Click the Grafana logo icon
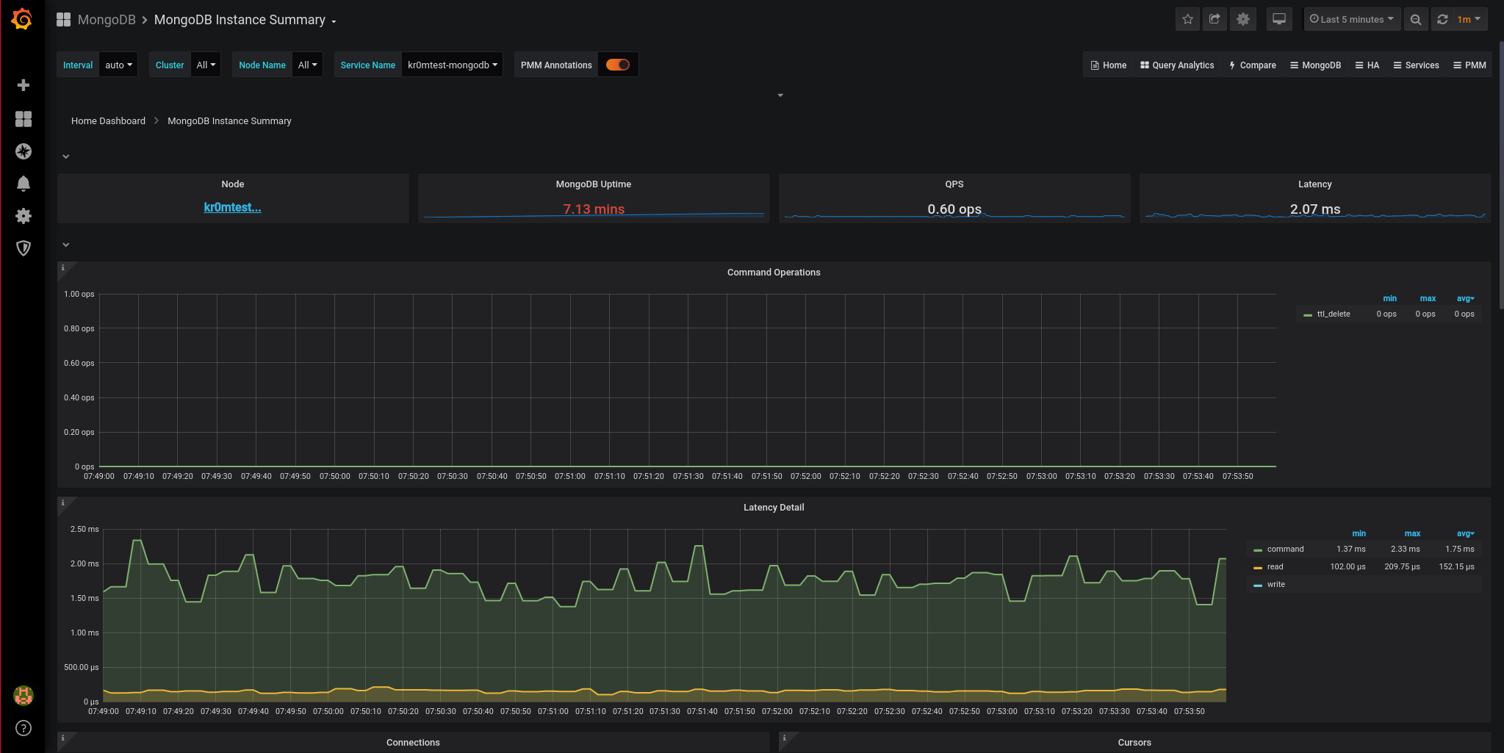Viewport: 1504px width, 753px height. [23, 20]
